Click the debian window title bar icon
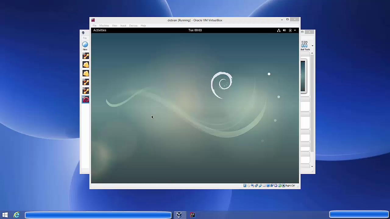Image resolution: width=390 pixels, height=219 pixels. pos(93,20)
